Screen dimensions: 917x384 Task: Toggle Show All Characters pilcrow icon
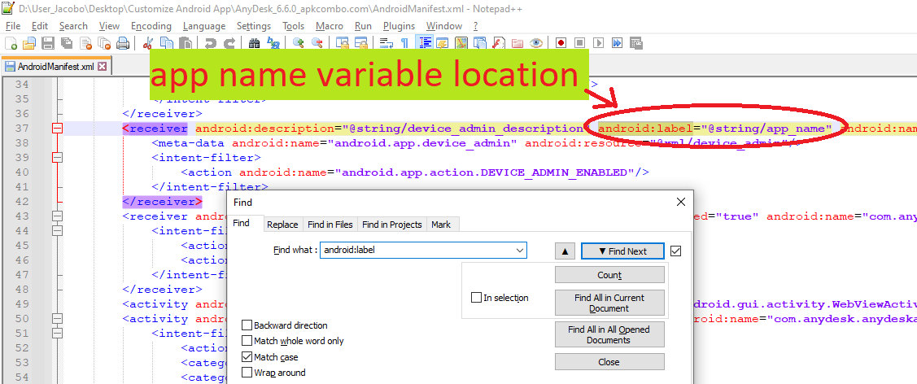tap(404, 43)
